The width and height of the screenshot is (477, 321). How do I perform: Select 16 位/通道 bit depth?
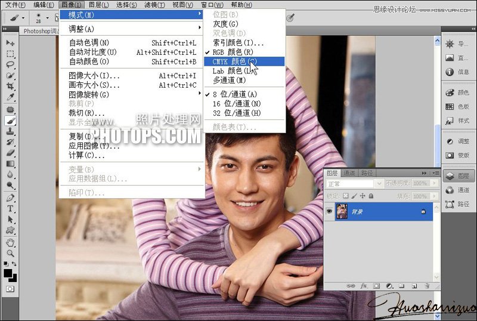244,104
